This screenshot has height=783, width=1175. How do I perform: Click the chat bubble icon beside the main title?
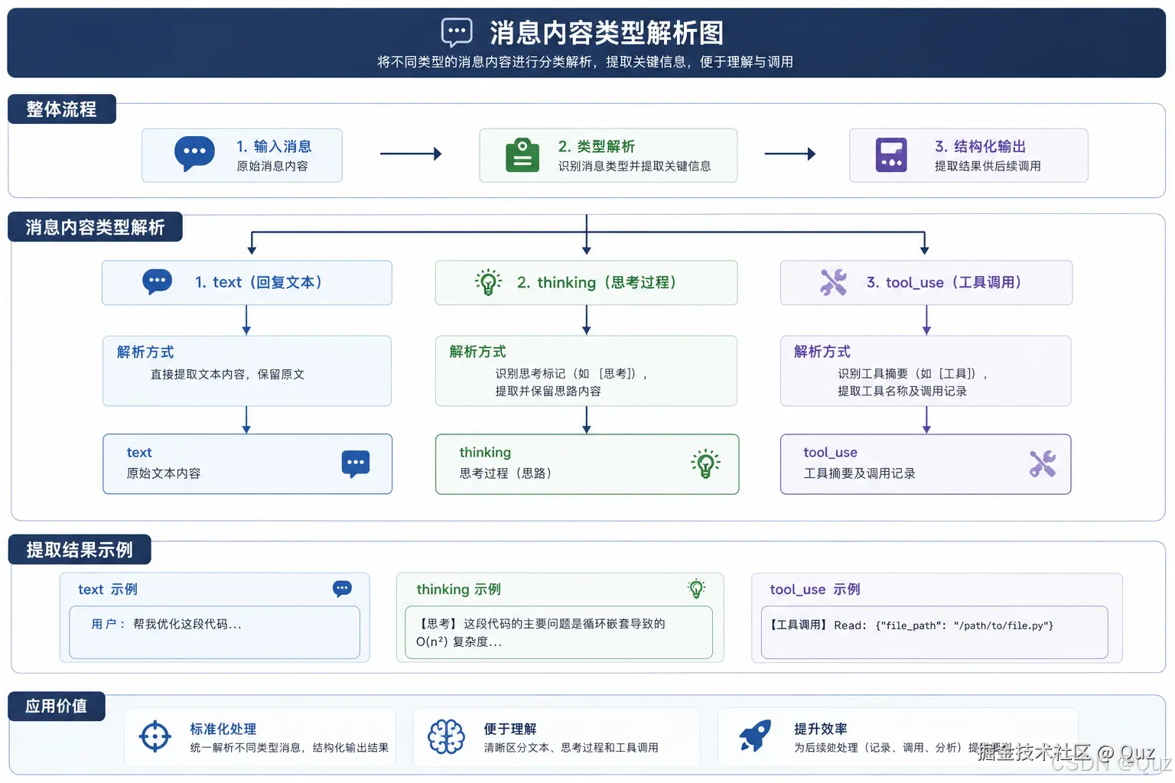point(457,33)
